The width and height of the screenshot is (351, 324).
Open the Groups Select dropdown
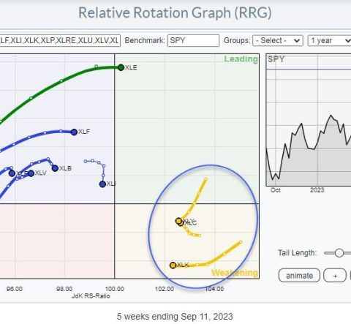click(x=278, y=40)
